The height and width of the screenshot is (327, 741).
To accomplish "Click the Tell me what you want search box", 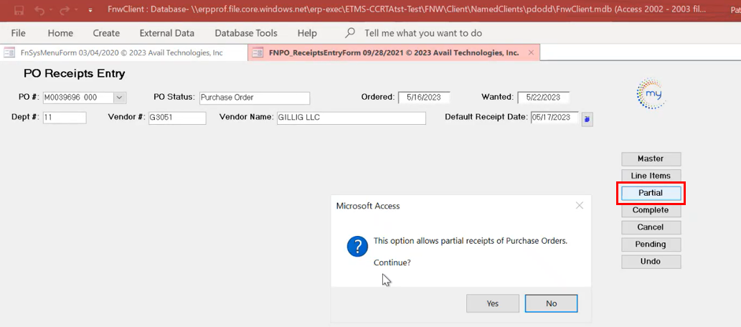I will [x=423, y=33].
